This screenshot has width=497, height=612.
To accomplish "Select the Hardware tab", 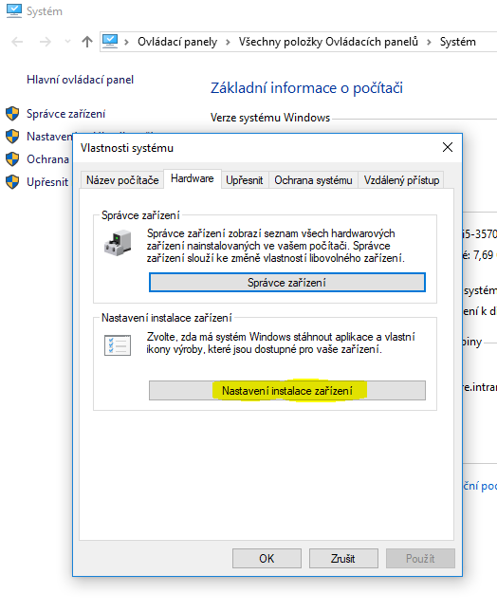I will (x=193, y=178).
